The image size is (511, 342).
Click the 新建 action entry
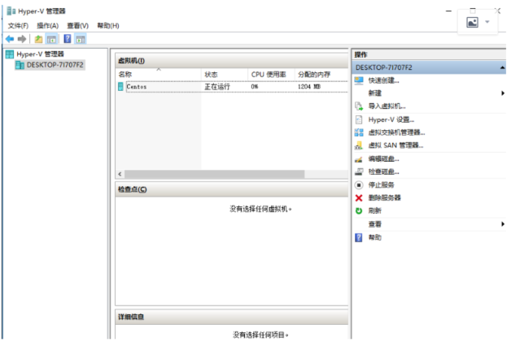(375, 93)
